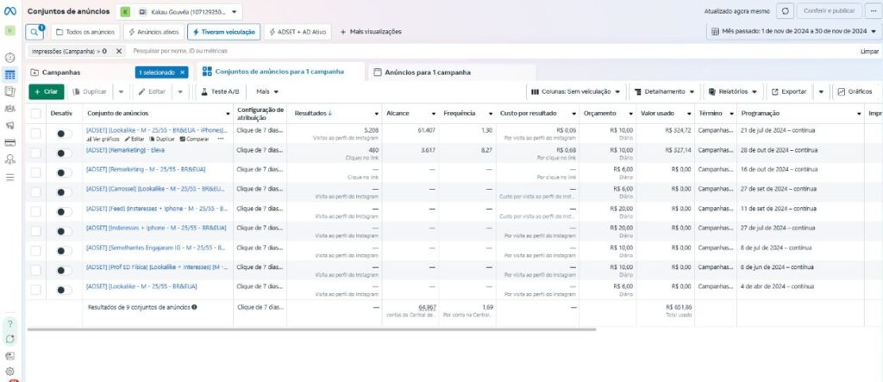Toggle the Remarketing - Eleva ad set switch
The height and width of the screenshot is (382, 883).
(x=64, y=153)
